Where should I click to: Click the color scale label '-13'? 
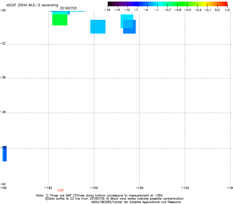pyautogui.click(x=117, y=10)
